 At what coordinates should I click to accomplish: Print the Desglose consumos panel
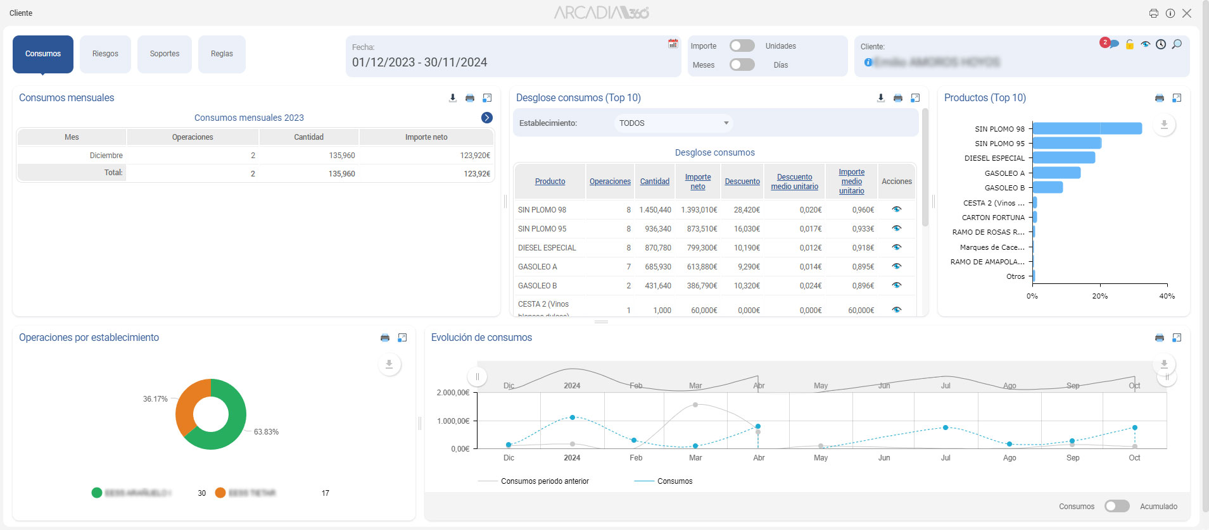coord(897,98)
